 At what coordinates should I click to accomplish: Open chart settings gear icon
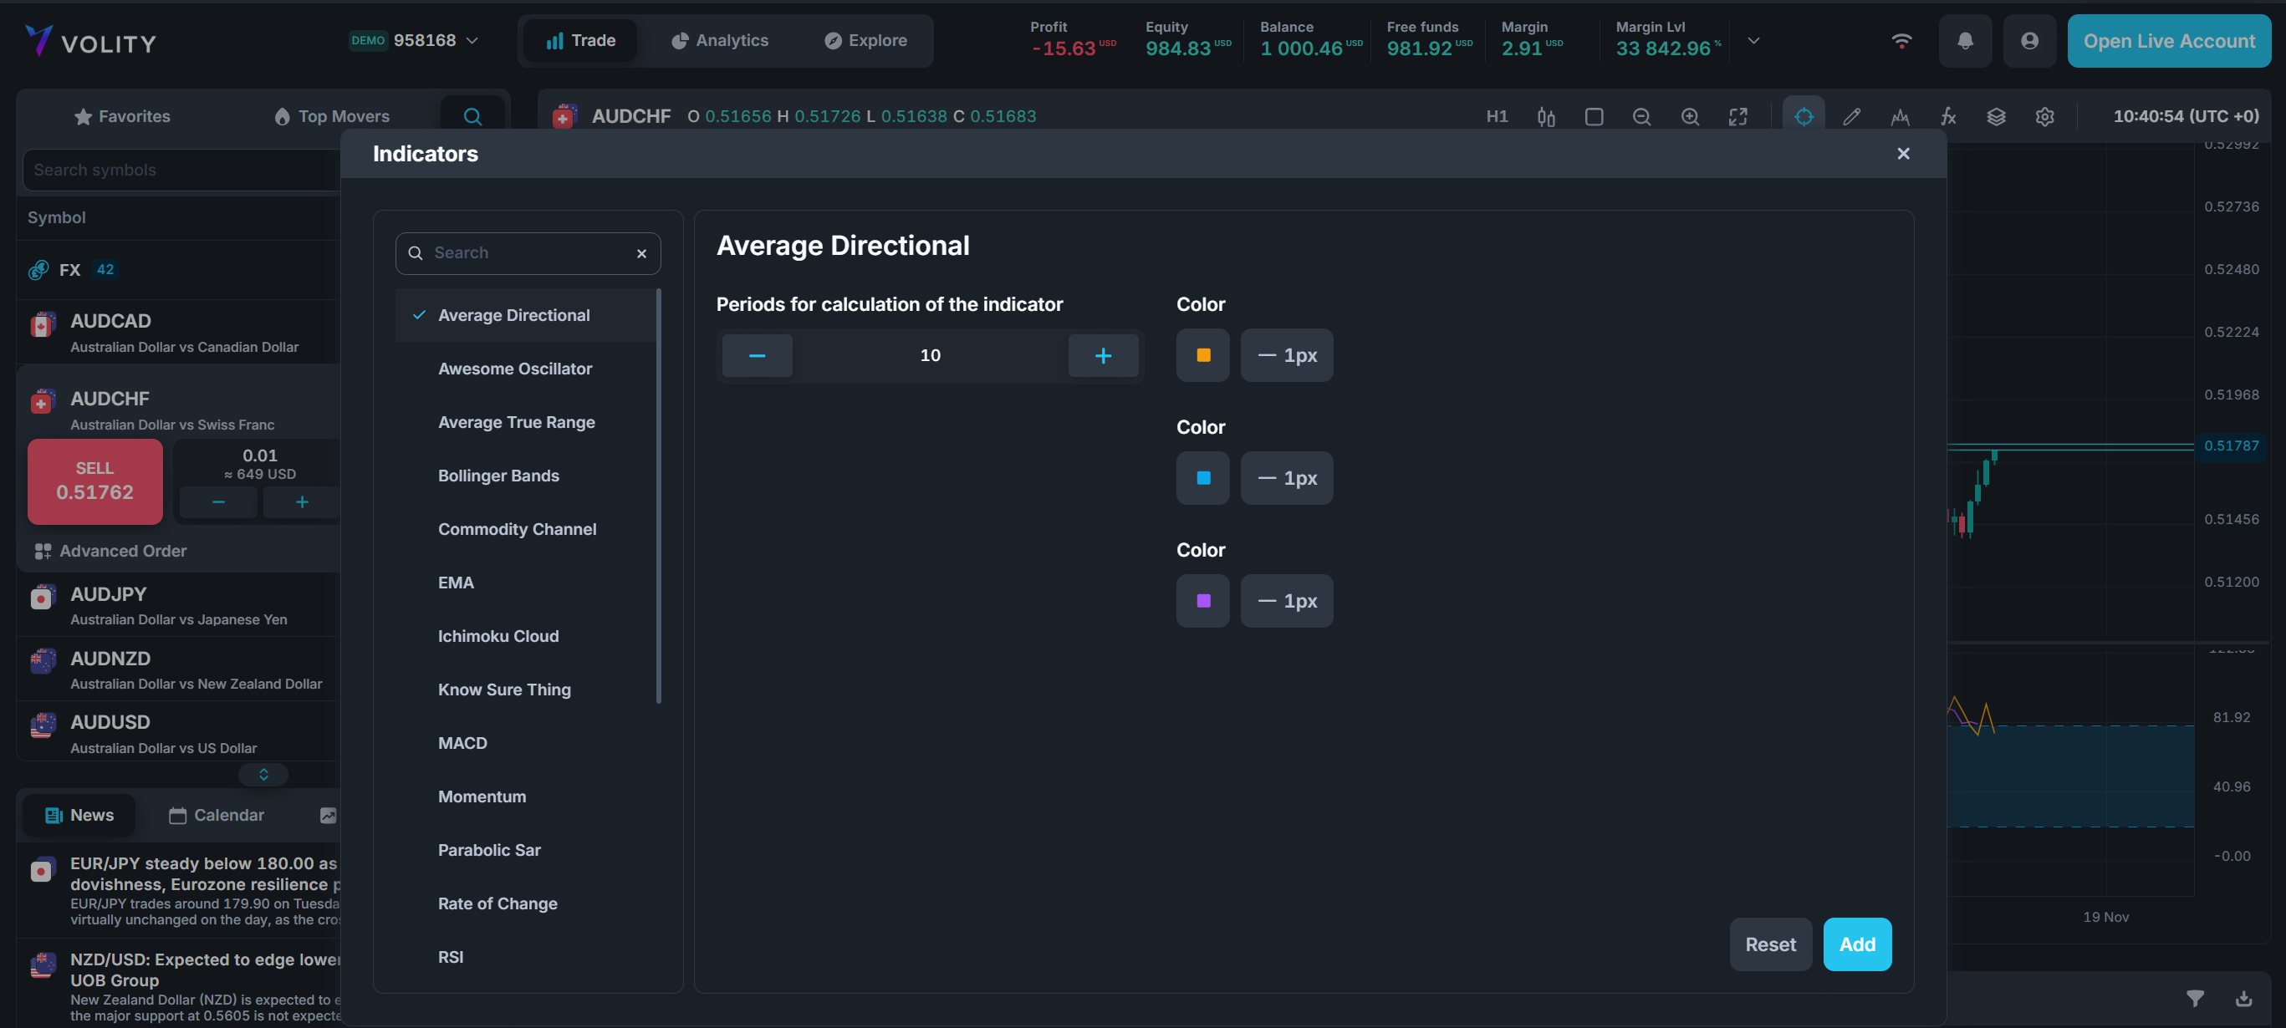(2044, 116)
